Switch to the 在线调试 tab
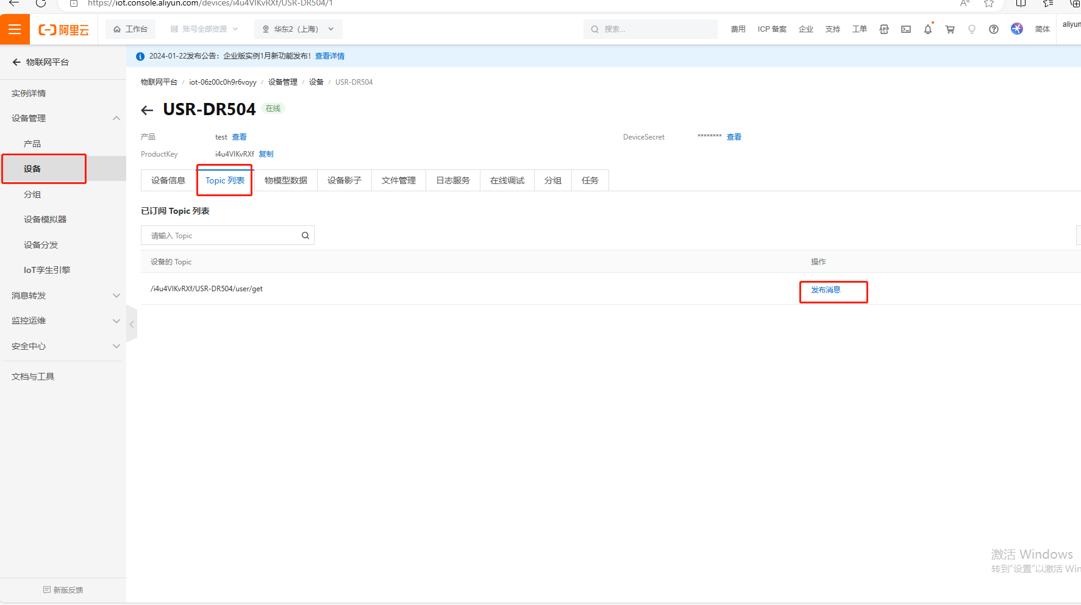The width and height of the screenshot is (1081, 605). click(x=507, y=181)
